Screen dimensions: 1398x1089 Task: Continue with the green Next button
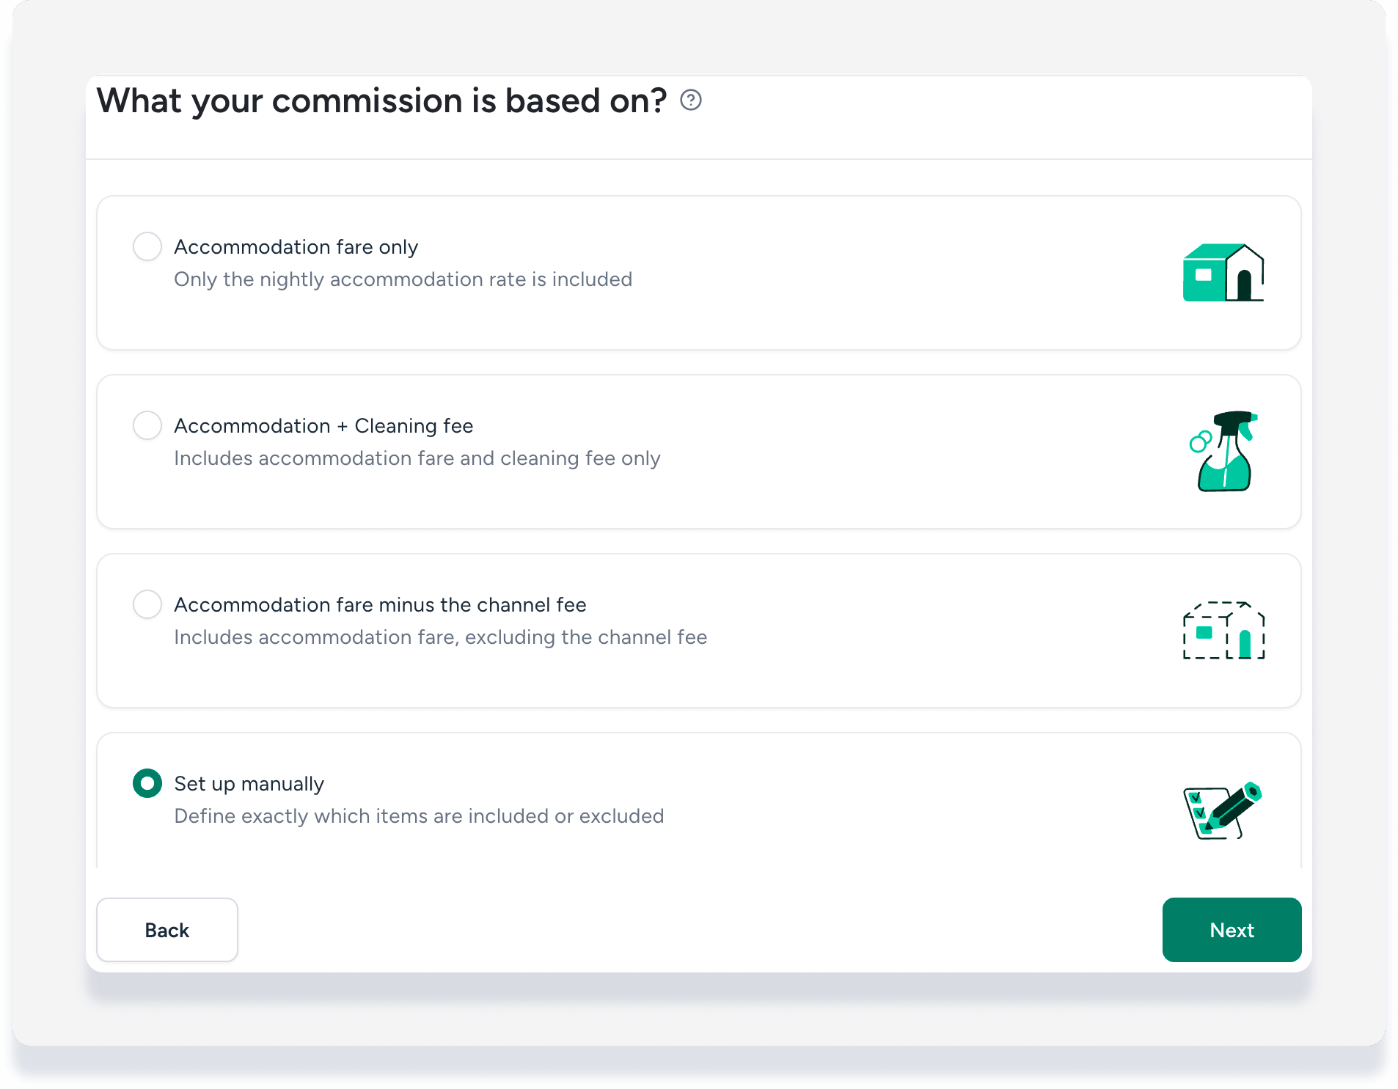tap(1232, 930)
